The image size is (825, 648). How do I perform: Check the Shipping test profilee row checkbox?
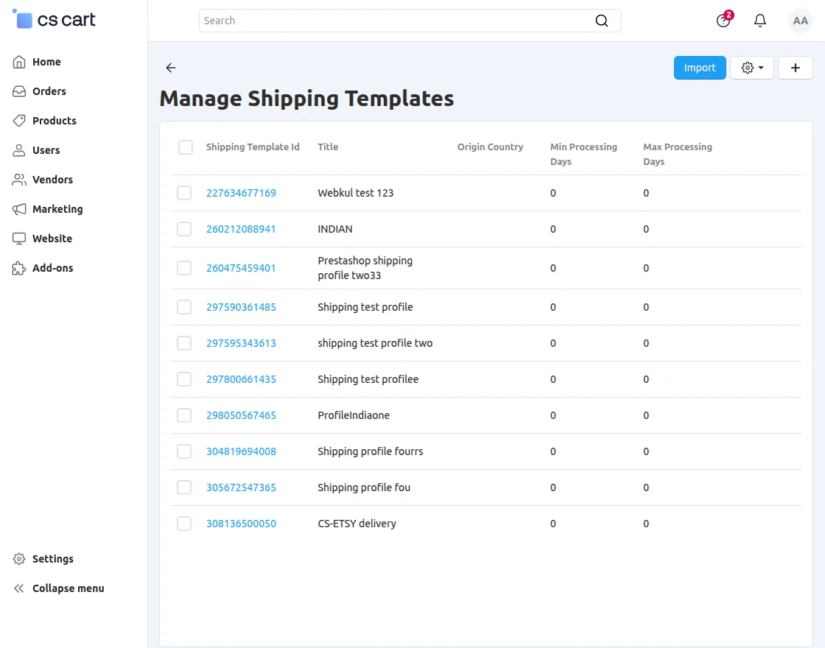pos(184,378)
